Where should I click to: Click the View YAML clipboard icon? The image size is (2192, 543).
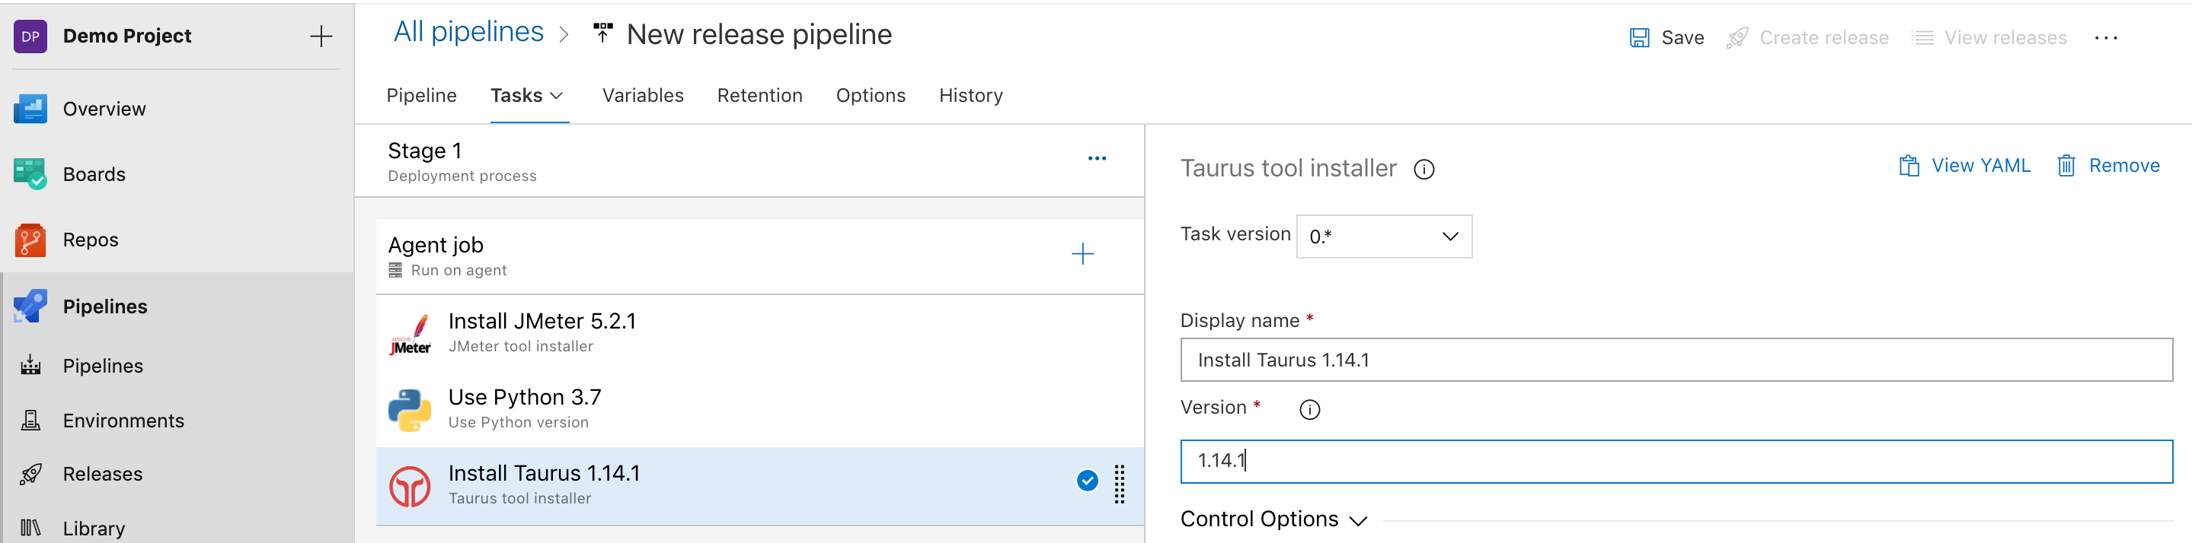tap(1909, 166)
